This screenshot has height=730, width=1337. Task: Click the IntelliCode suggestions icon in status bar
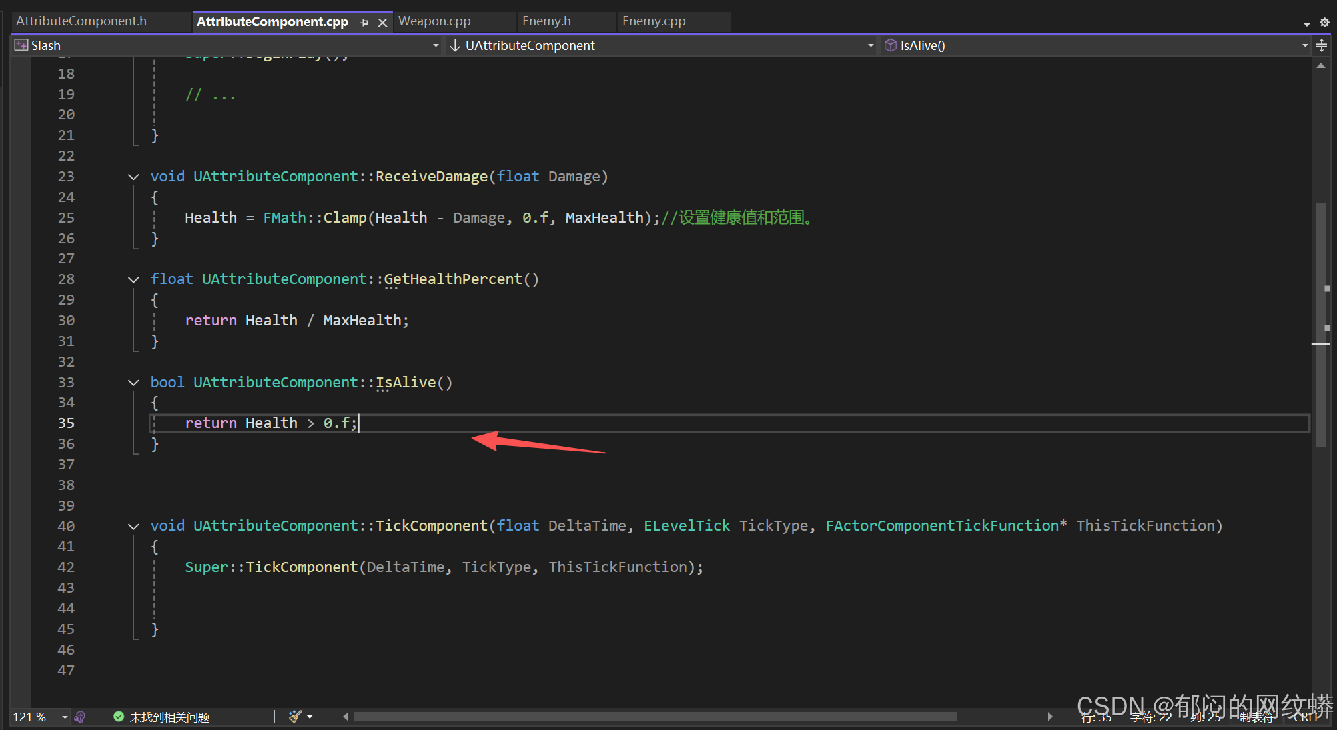pos(80,717)
